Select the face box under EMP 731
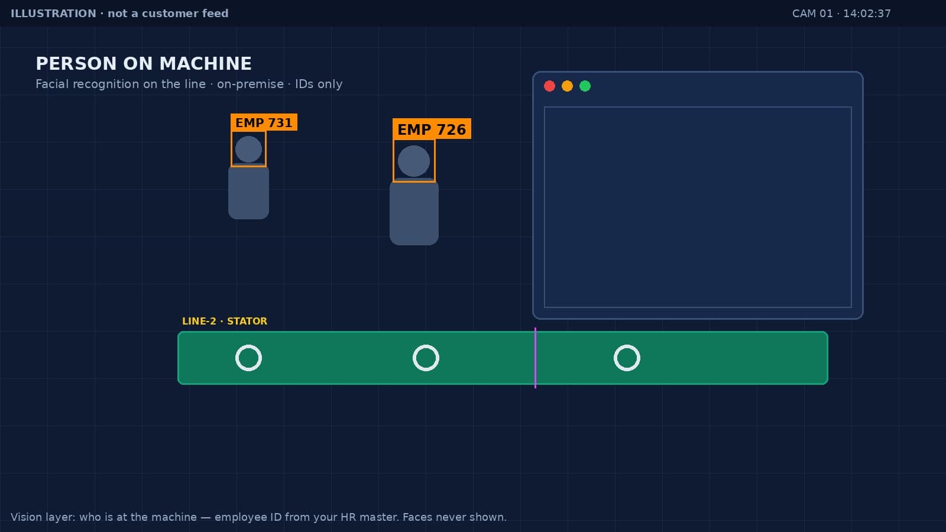This screenshot has width=946, height=532. pyautogui.click(x=248, y=149)
